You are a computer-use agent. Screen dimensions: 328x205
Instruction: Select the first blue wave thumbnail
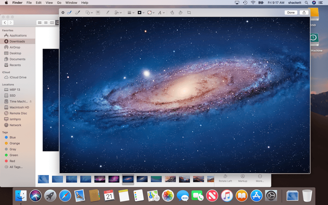(43, 179)
